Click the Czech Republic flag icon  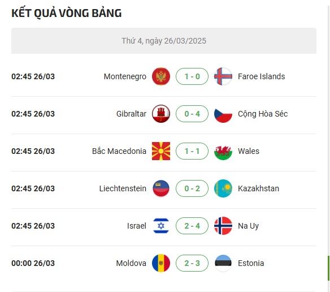coord(223,114)
